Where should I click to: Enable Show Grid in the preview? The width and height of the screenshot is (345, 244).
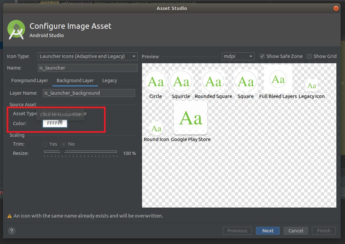pos(310,56)
